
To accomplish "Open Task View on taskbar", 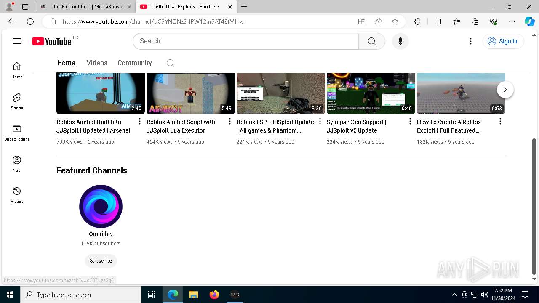I will (x=152, y=295).
